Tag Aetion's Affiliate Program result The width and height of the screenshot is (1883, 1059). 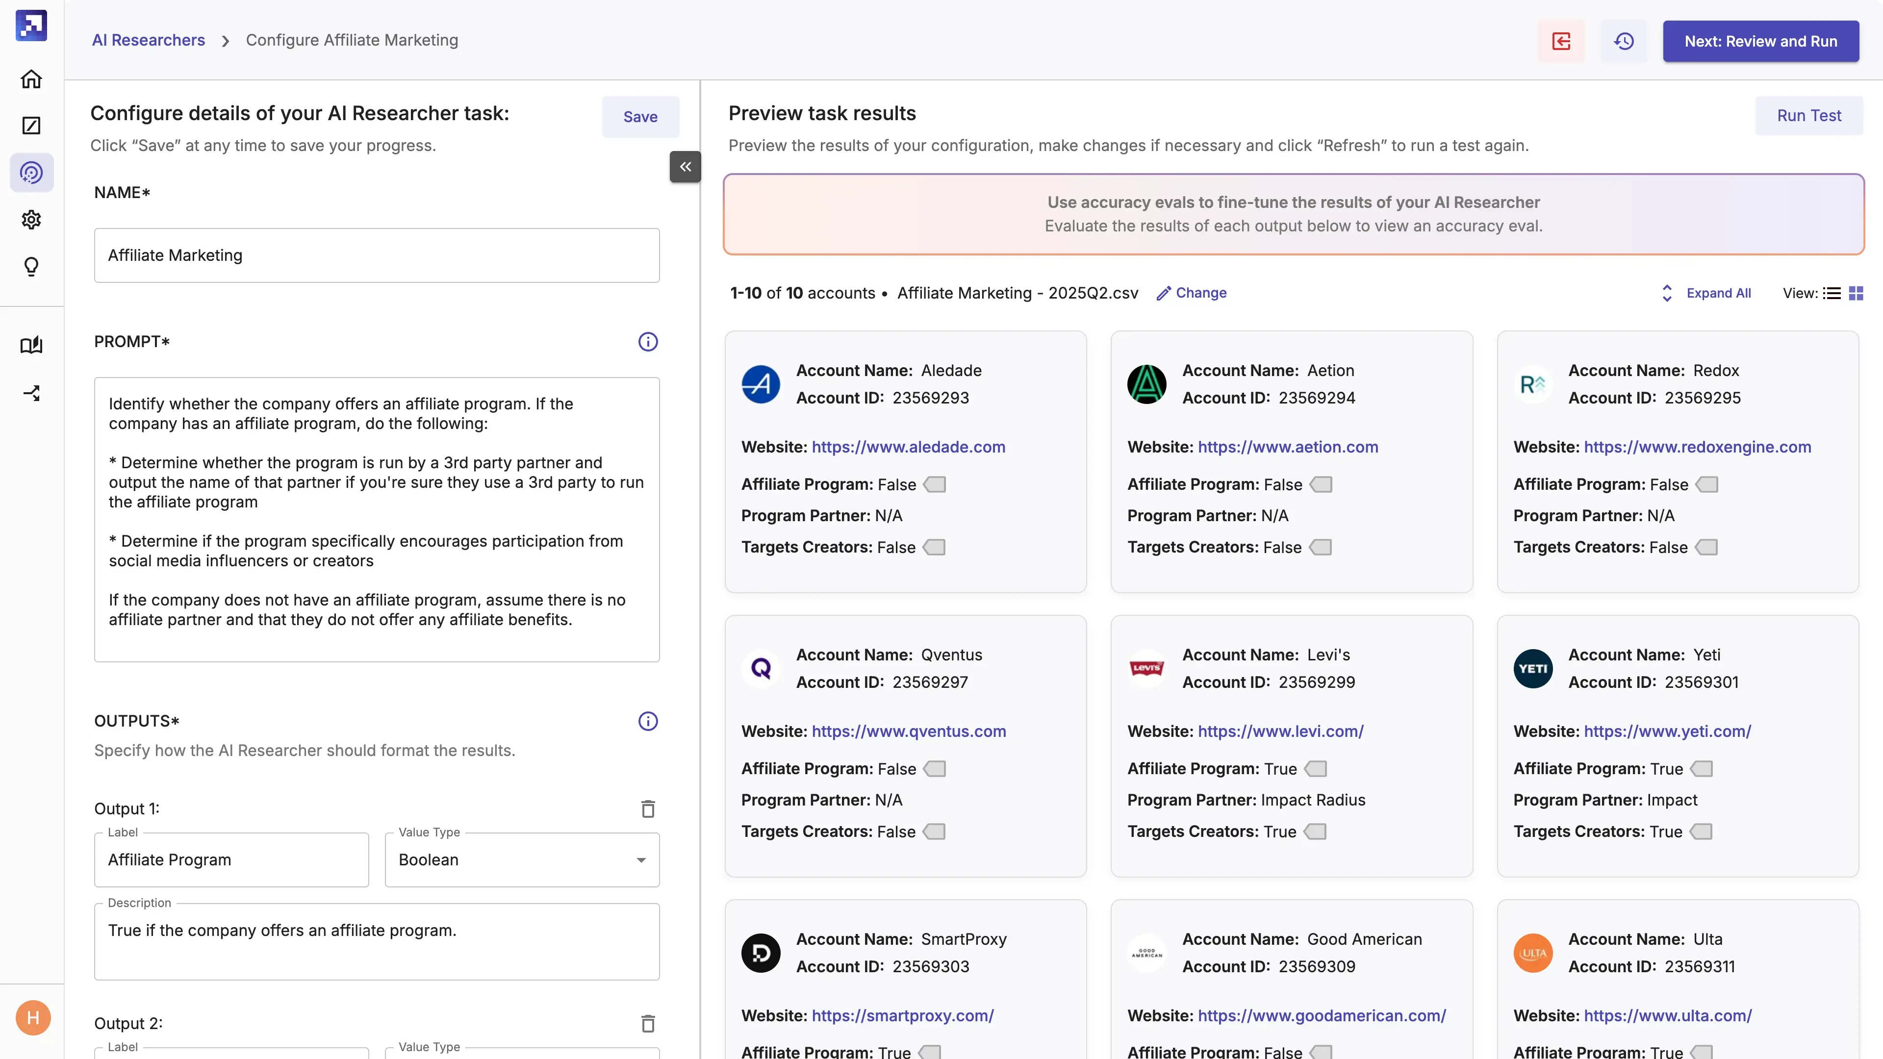[x=1321, y=484]
